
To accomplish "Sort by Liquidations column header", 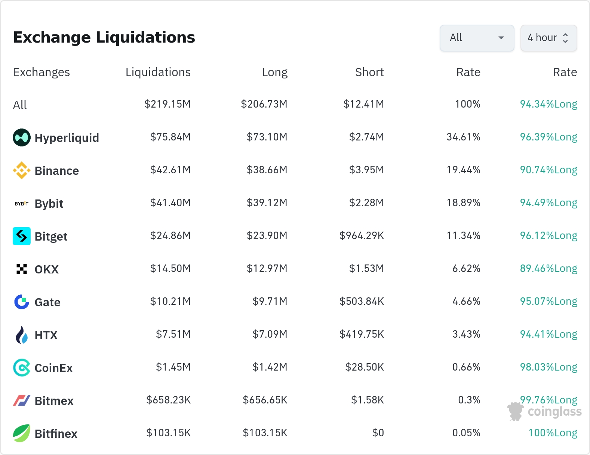I will pos(158,72).
